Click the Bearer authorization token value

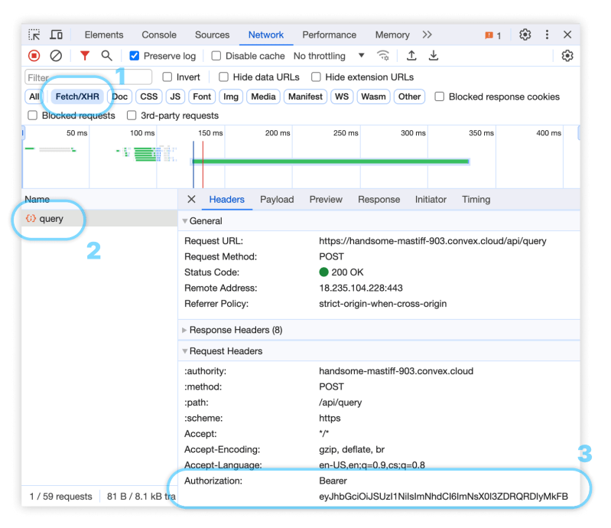click(444, 489)
